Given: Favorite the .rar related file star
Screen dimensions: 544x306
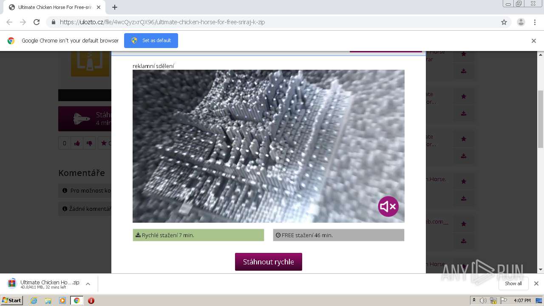Looking at the screenshot, I should (x=464, y=54).
